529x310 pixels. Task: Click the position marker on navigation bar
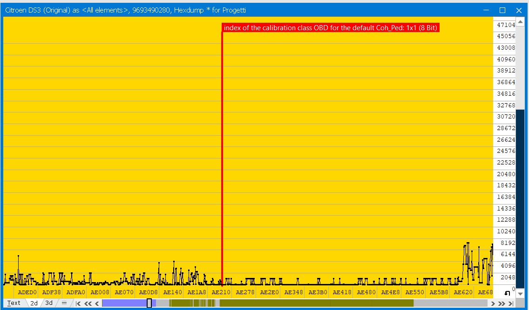tap(149, 303)
